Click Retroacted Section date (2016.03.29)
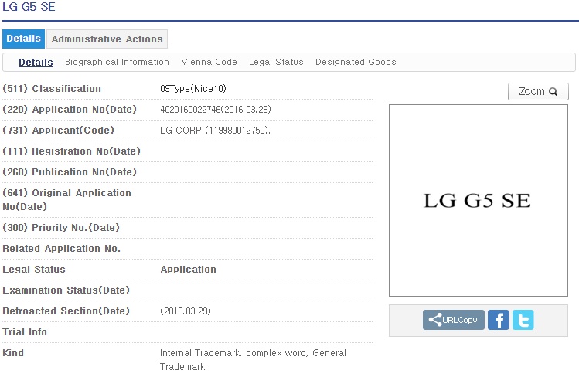This screenshot has width=579, height=377. point(186,311)
